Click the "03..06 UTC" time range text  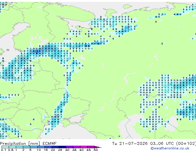pos(162,144)
